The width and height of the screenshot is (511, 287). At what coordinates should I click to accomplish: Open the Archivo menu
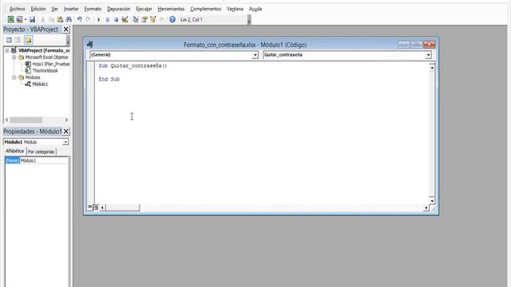point(18,9)
